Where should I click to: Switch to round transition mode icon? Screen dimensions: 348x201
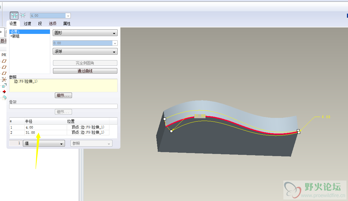click(23, 16)
